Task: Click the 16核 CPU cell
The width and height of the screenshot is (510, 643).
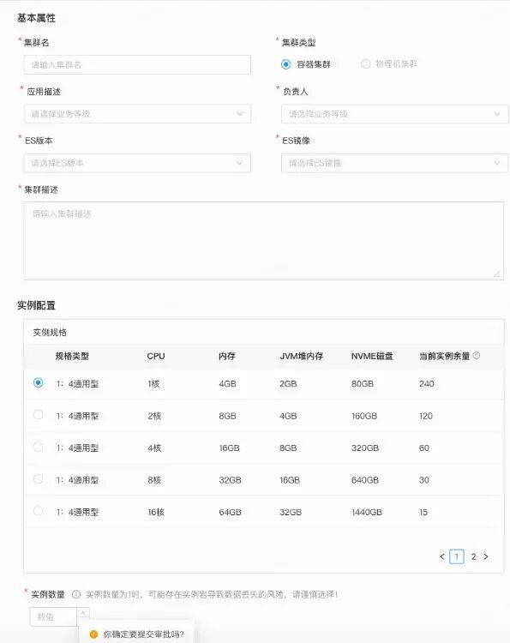Action: 156,512
